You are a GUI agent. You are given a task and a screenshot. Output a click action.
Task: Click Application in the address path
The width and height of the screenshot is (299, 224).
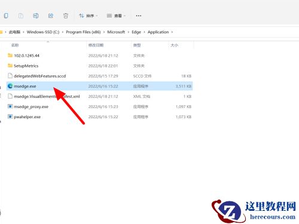pos(158,32)
